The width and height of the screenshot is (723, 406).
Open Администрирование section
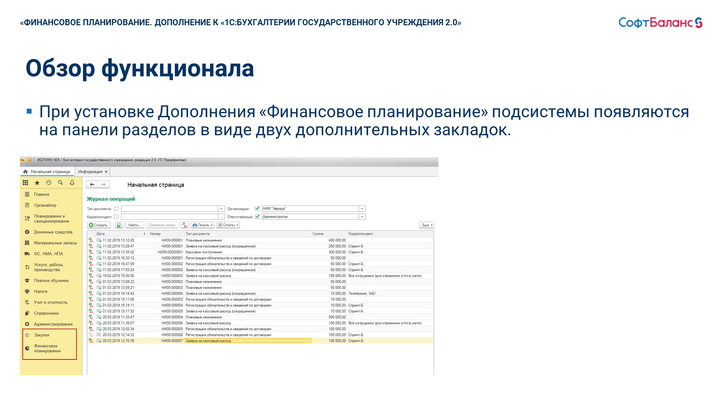(53, 324)
